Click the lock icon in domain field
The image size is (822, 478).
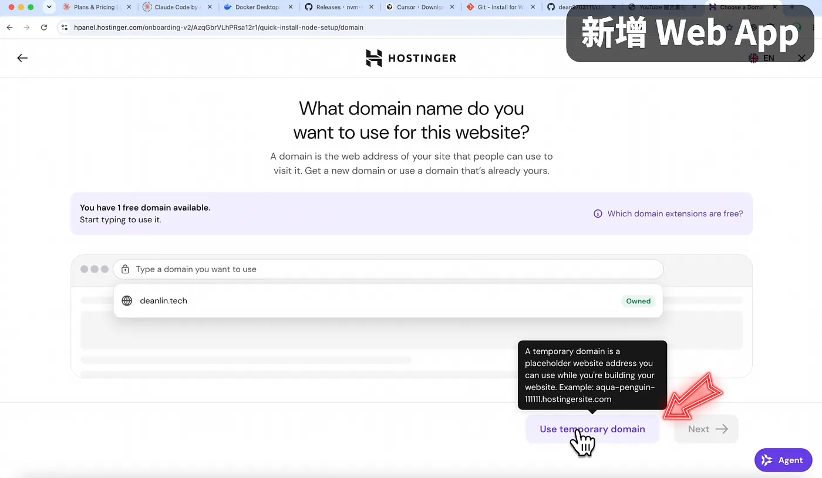125,269
